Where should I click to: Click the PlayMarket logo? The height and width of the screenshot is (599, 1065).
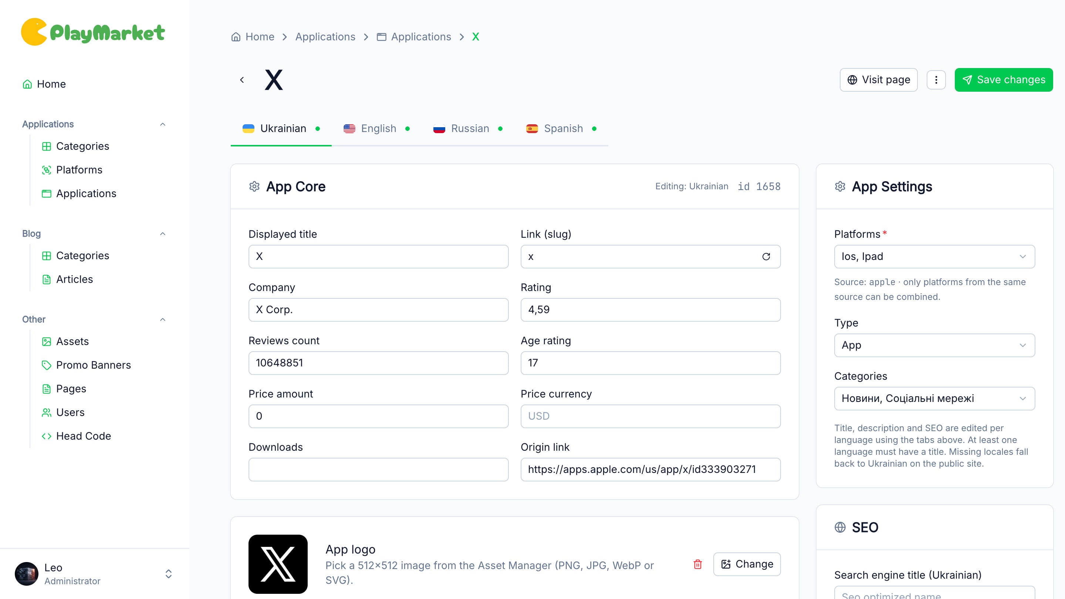tap(92, 32)
